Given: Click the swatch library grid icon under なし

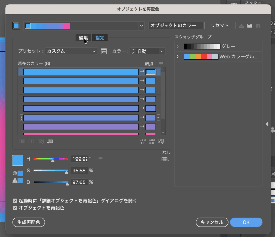Looking at the screenshot, I should (165, 159).
